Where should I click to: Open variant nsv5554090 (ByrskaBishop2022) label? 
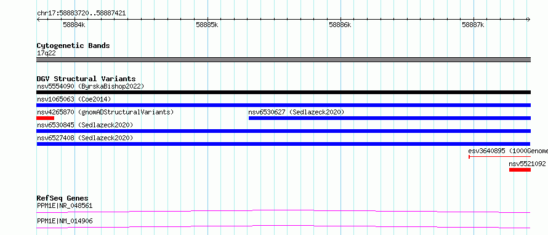[91, 86]
